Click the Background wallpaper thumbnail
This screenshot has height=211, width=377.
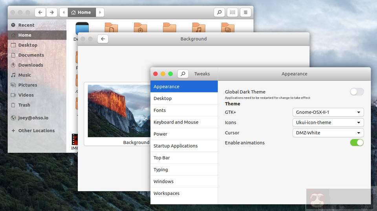point(119,111)
